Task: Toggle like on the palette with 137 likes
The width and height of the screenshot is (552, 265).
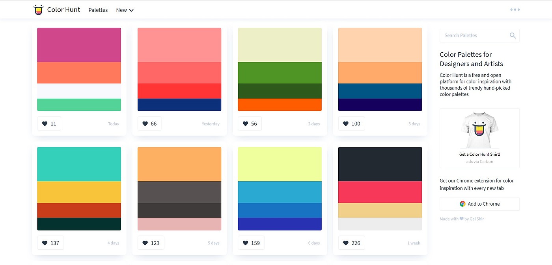Action: [x=50, y=243]
